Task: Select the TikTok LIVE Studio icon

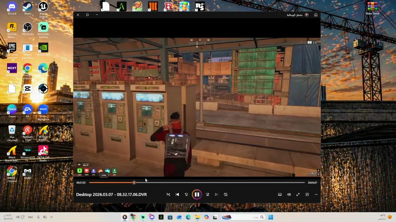Action: coord(43,154)
